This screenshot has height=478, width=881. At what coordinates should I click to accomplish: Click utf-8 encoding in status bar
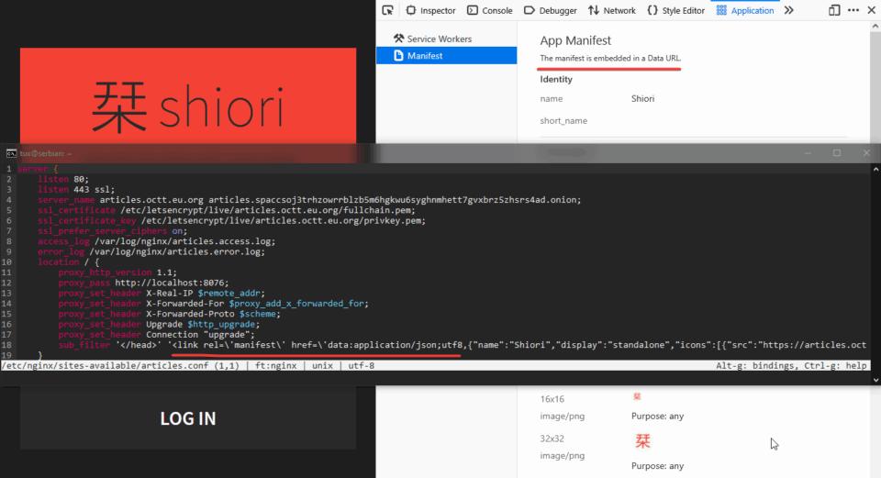(x=362, y=366)
